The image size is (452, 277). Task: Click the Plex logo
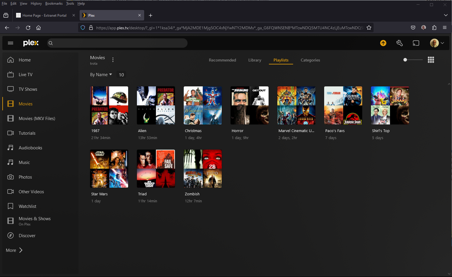coord(31,43)
